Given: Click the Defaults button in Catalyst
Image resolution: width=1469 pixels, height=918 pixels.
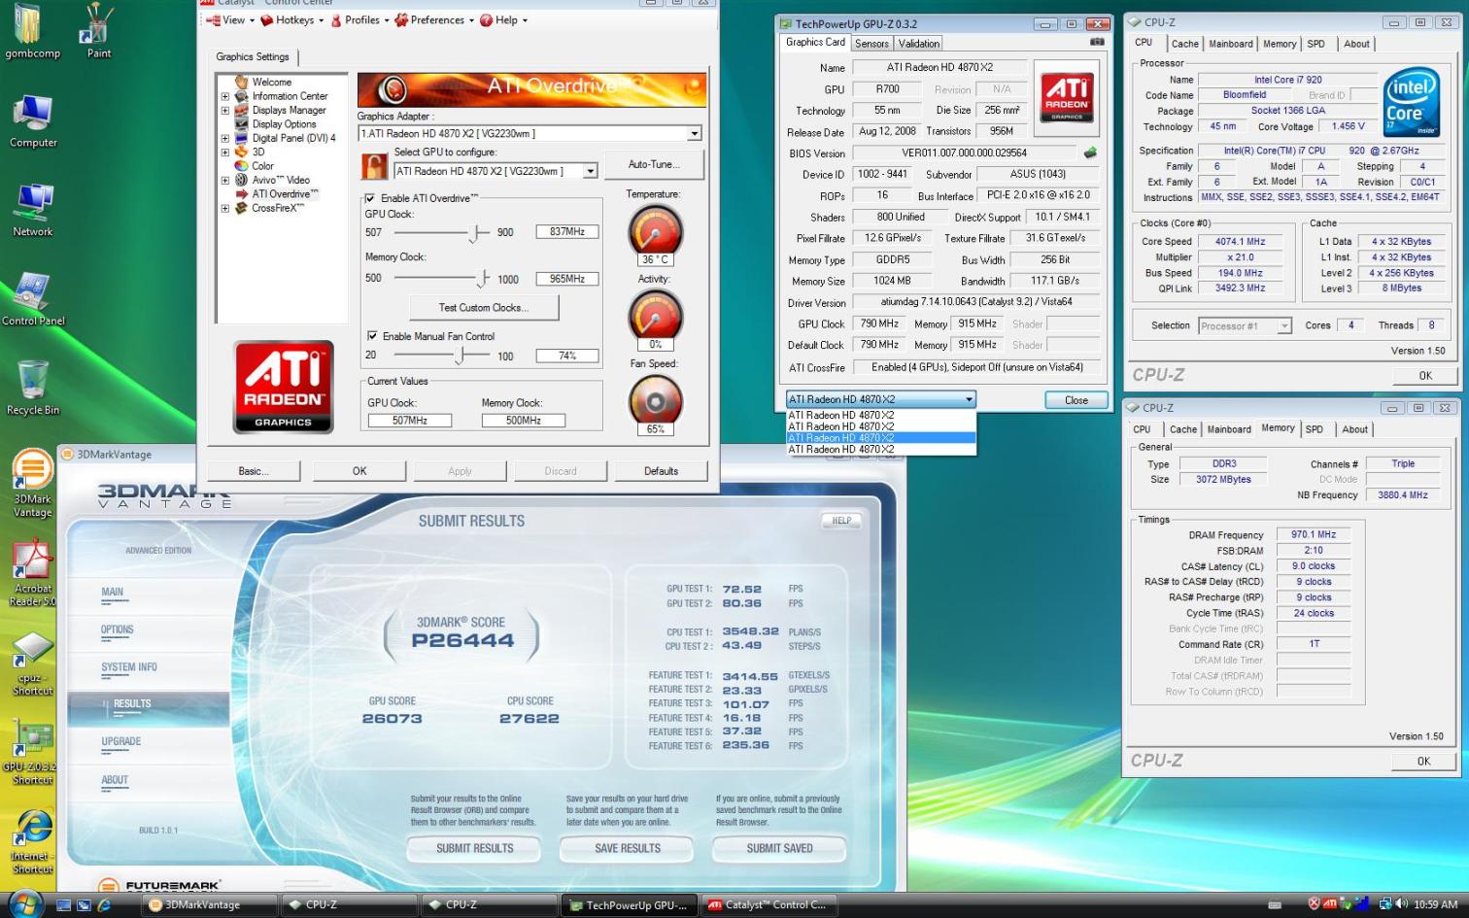Looking at the screenshot, I should tap(662, 471).
